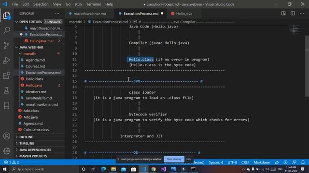Open Microsoft Edge from the taskbar
Image resolution: width=309 pixels, height=173 pixels.
[x=103, y=169]
